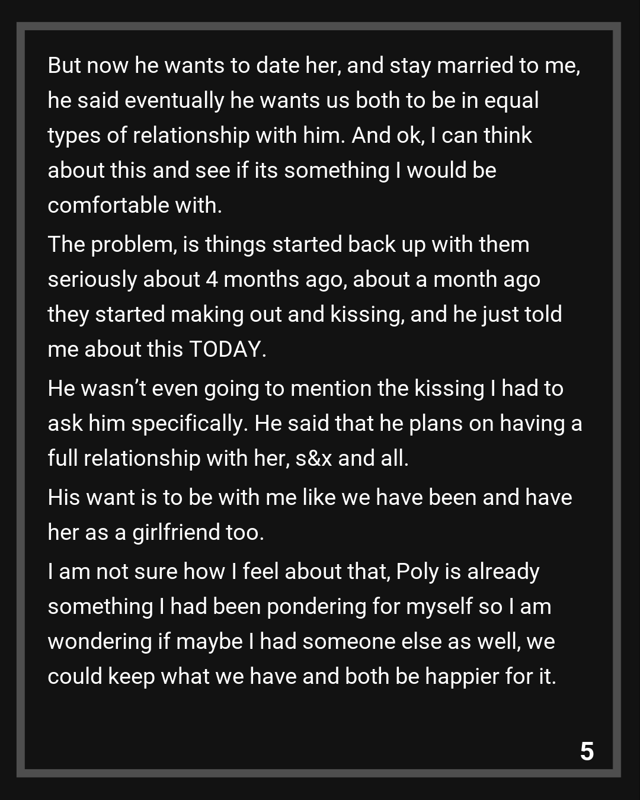Click the line starting "full relationship with her"
Image resolution: width=640 pixels, height=800 pixels.
point(228,458)
